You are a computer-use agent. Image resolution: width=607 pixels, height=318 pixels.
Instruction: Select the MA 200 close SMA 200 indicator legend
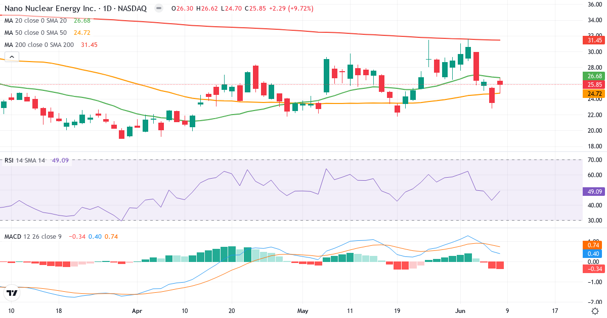pyautogui.click(x=51, y=45)
